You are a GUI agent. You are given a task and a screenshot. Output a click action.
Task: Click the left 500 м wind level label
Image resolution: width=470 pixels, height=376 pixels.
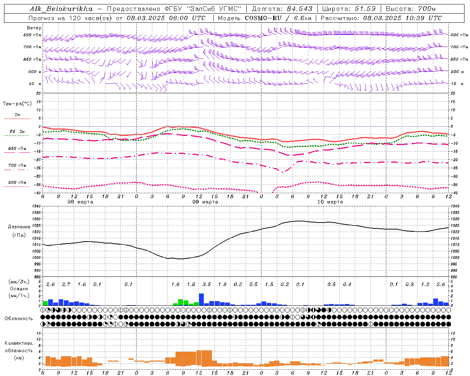pos(35,72)
